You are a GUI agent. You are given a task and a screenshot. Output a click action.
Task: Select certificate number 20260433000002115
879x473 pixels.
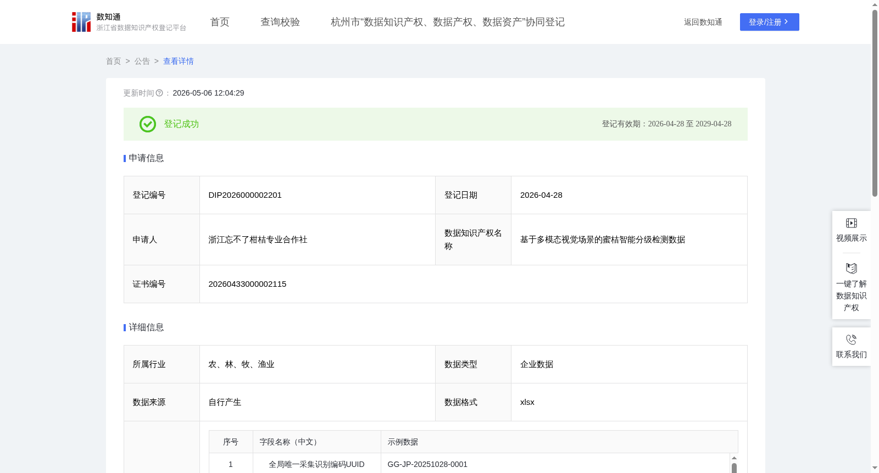coord(247,284)
